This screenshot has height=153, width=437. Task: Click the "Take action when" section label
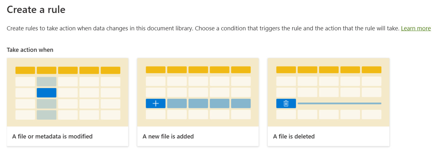[x=30, y=50]
